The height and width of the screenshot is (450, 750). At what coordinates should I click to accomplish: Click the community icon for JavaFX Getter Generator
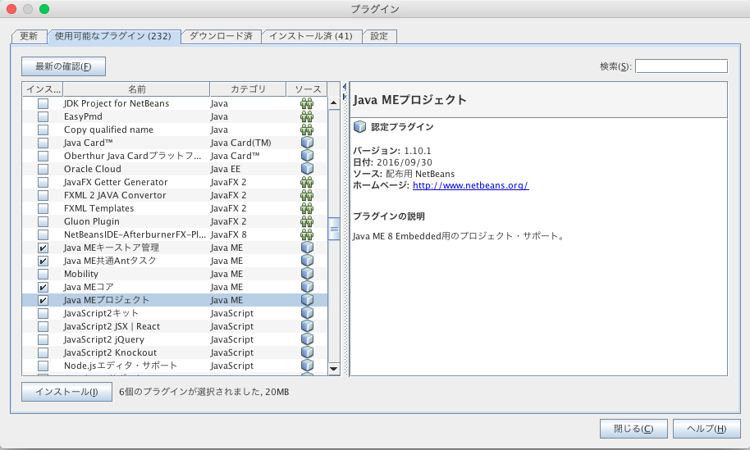pos(307,182)
